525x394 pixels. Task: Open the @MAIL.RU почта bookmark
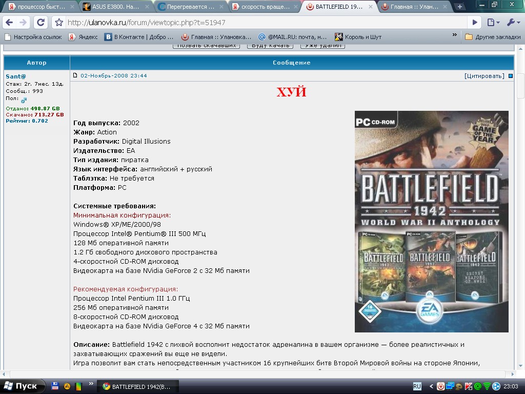[293, 37]
